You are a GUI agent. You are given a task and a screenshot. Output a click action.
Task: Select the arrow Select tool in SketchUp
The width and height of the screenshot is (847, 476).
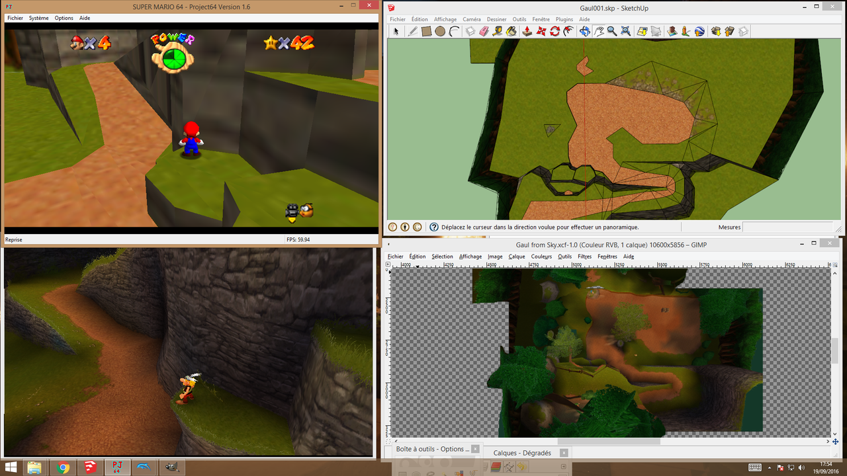point(396,31)
